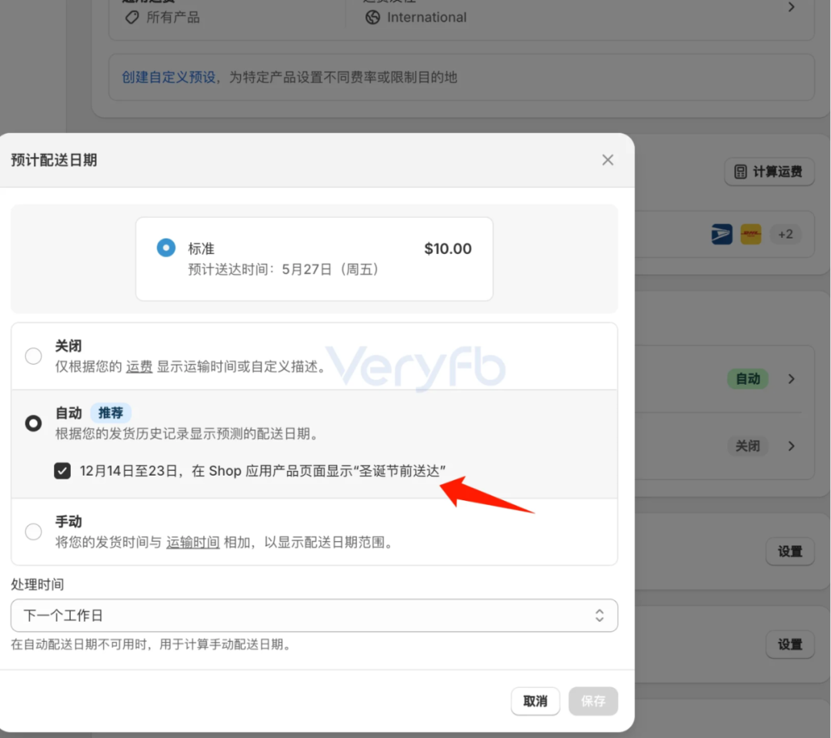Click the 运费 link under 关闭
This screenshot has height=738, width=831.
[x=138, y=366]
